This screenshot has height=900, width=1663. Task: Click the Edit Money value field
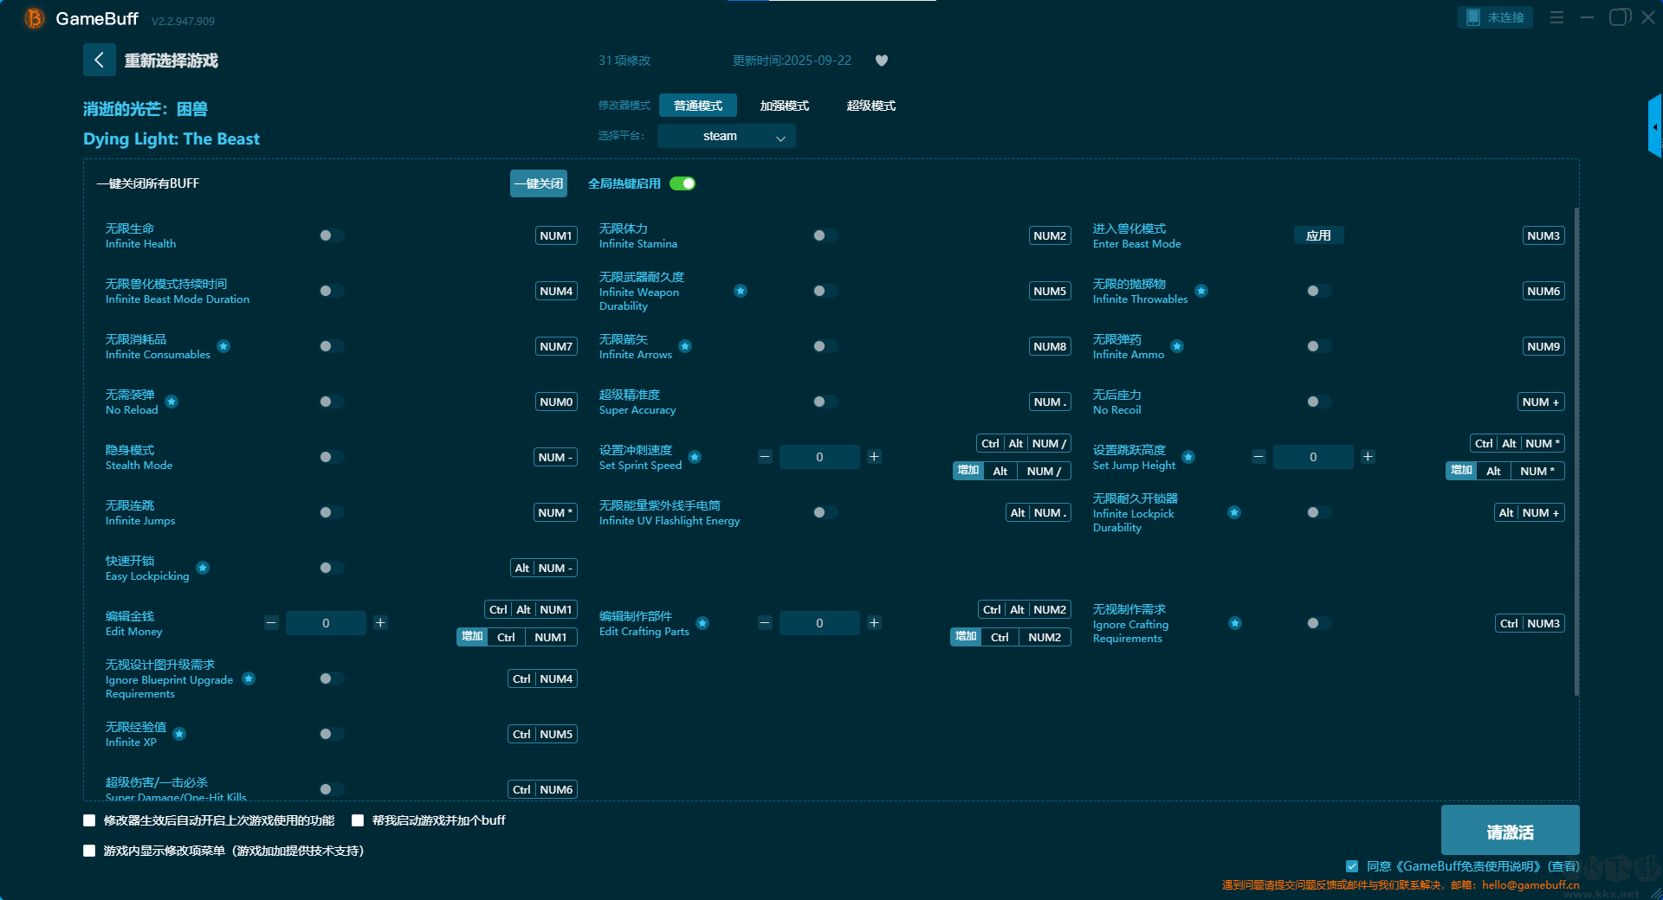326,623
